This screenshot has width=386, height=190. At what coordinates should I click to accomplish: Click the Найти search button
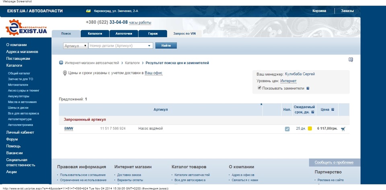coord(166,45)
